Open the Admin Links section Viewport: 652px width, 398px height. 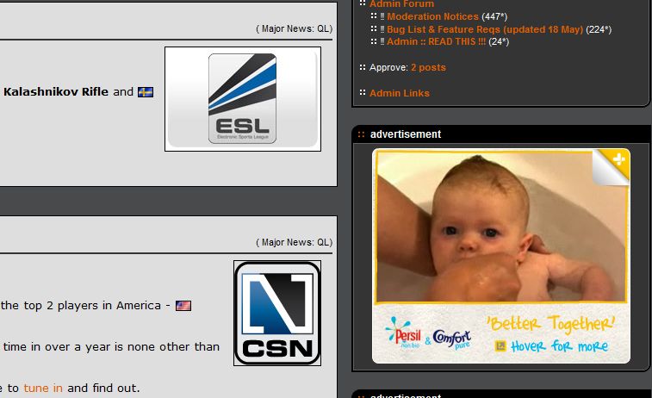[399, 93]
